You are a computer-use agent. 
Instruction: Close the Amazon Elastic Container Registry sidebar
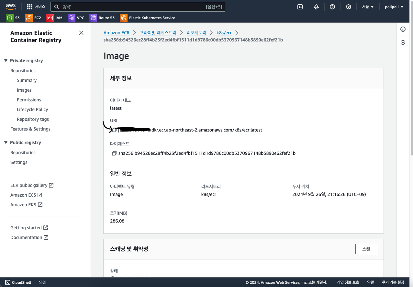(81, 33)
